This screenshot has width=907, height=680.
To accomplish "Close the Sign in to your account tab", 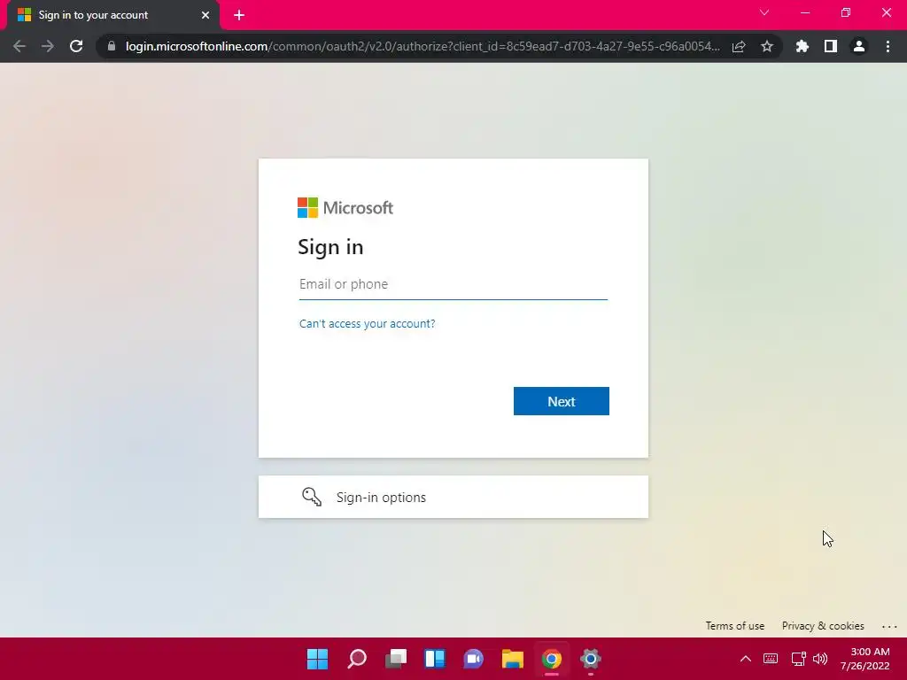I will click(x=205, y=15).
